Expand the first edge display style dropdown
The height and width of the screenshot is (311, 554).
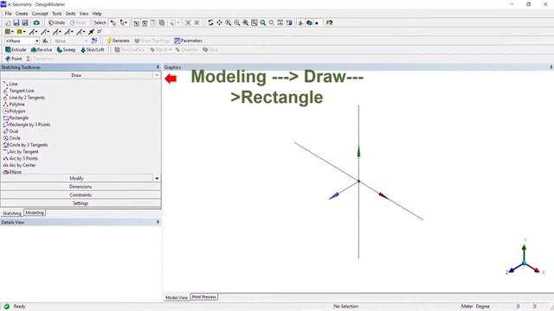pyautogui.click(x=33, y=32)
